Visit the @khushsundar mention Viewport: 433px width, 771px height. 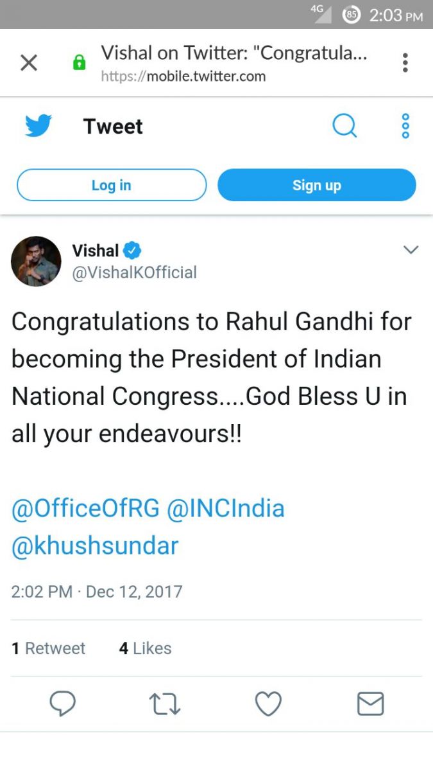coord(95,545)
